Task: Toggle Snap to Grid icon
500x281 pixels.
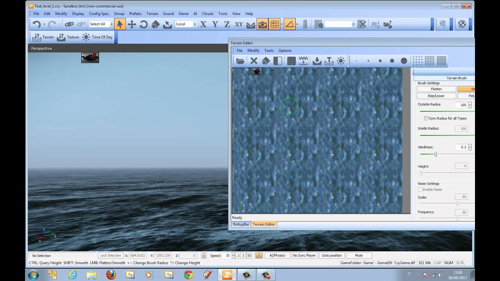Action: pyautogui.click(x=274, y=24)
